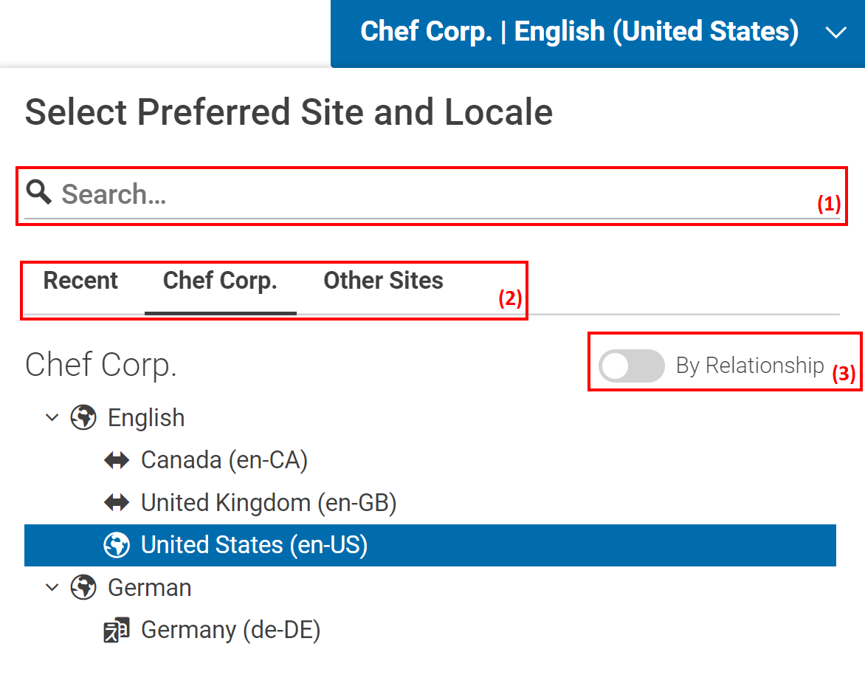Switch to the Recent tab
This screenshot has width=865, height=675.
coord(80,281)
